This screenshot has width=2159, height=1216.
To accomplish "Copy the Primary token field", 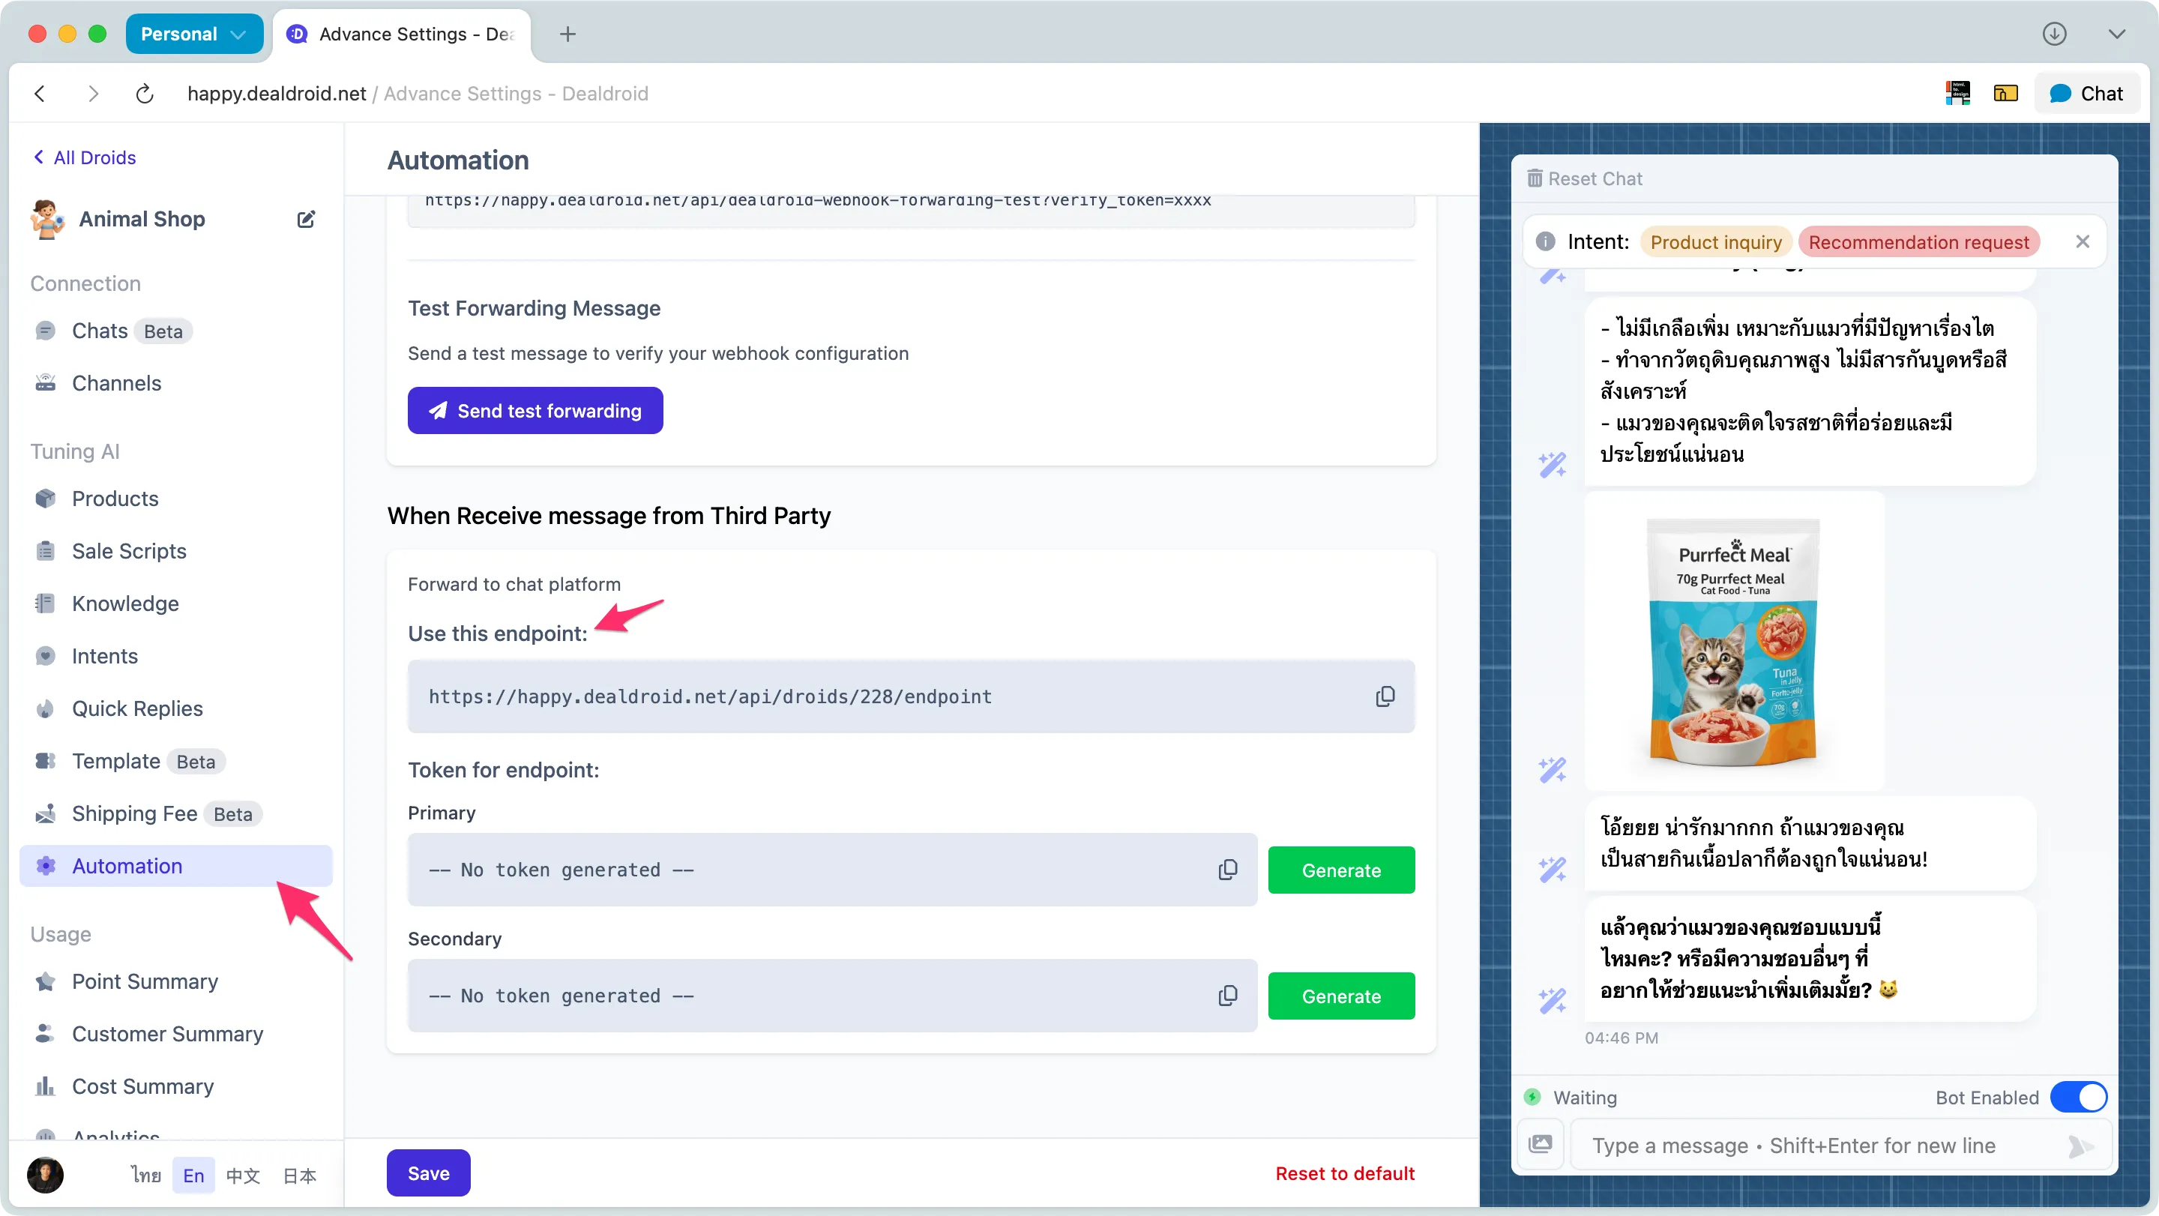I will click(x=1227, y=869).
